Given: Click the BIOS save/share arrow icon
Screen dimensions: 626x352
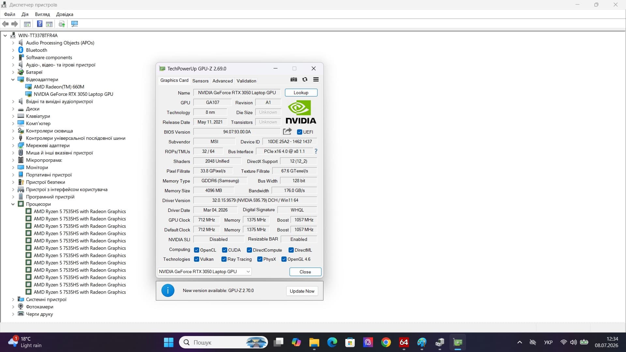Looking at the screenshot, I should [287, 131].
